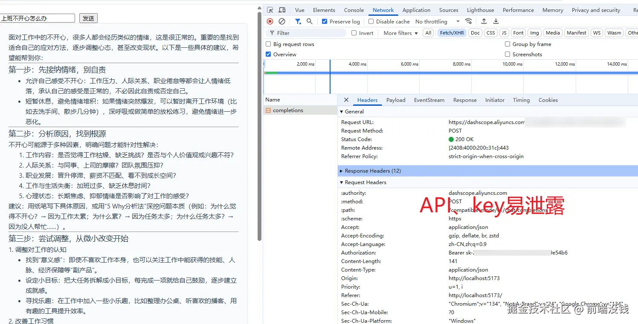Select the Network tab
638x324 pixels.
click(383, 10)
